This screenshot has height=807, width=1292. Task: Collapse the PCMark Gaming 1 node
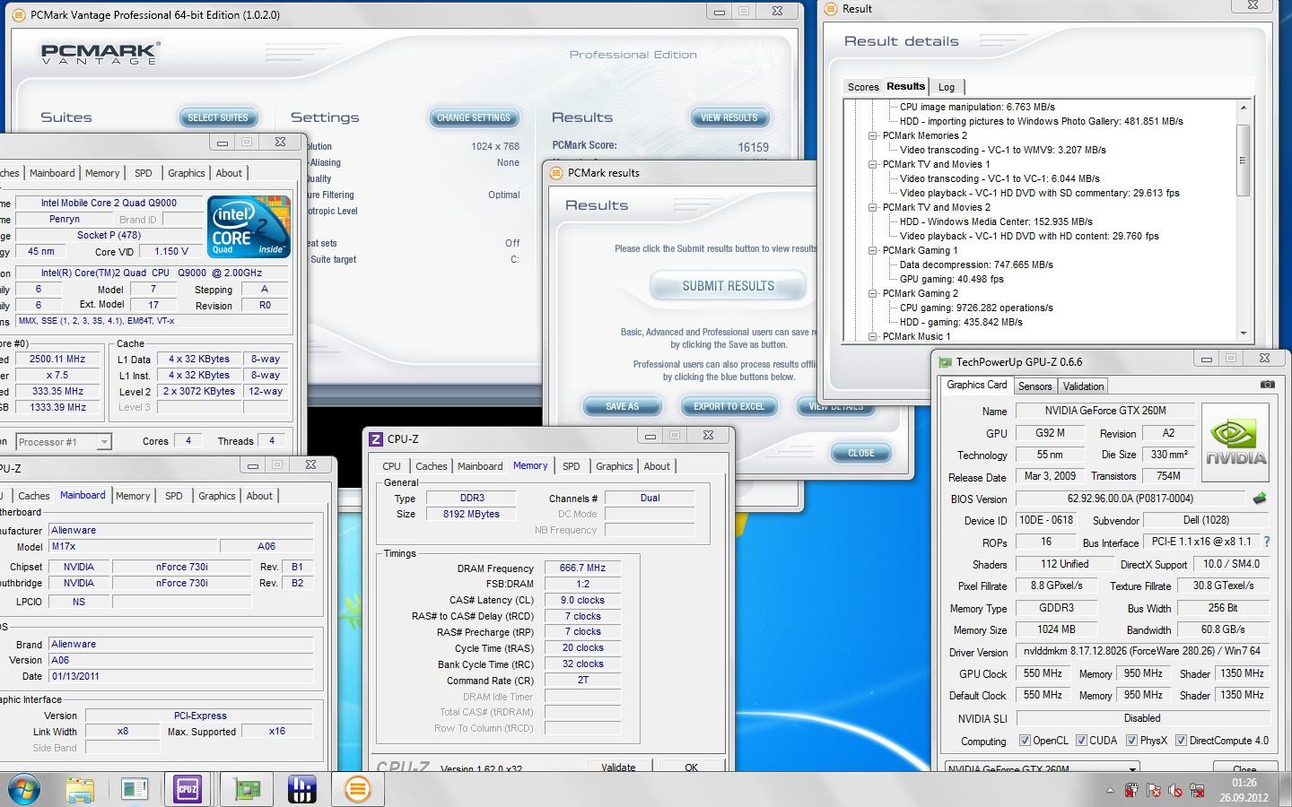pyautogui.click(x=872, y=250)
